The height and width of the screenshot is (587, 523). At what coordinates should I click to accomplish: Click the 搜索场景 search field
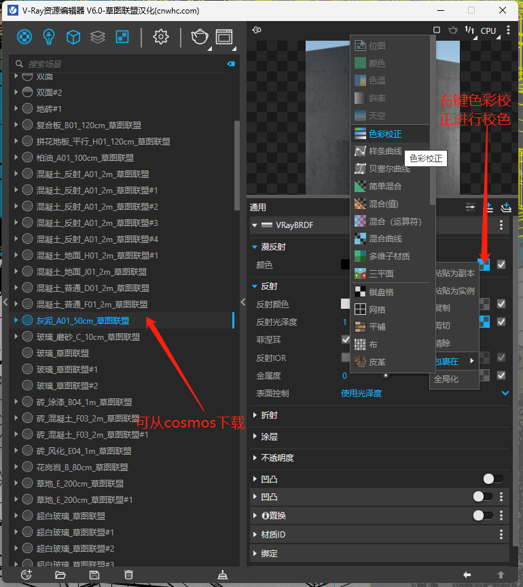point(122,64)
